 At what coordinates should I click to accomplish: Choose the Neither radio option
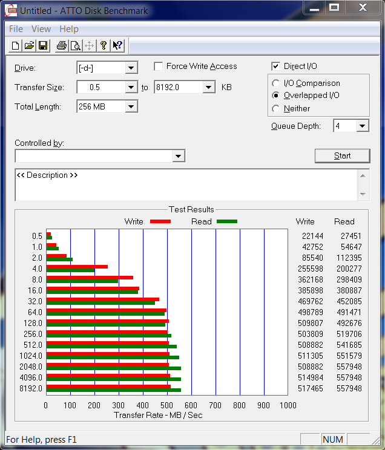click(x=276, y=109)
